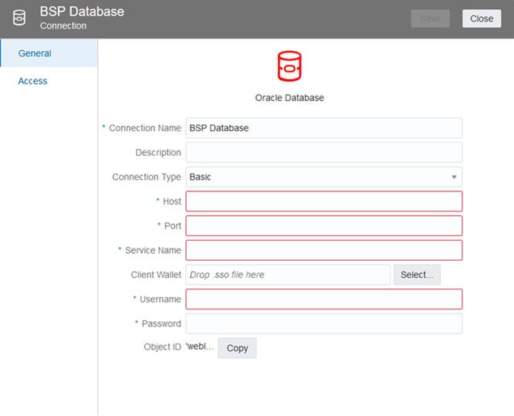
Task: Click into the Description field
Action: click(x=324, y=153)
